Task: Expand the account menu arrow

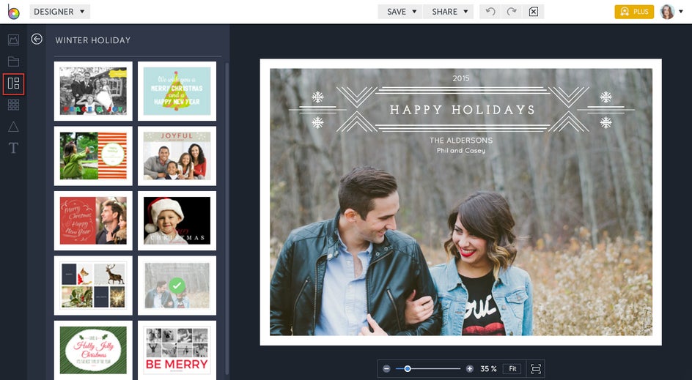Action: pos(682,12)
